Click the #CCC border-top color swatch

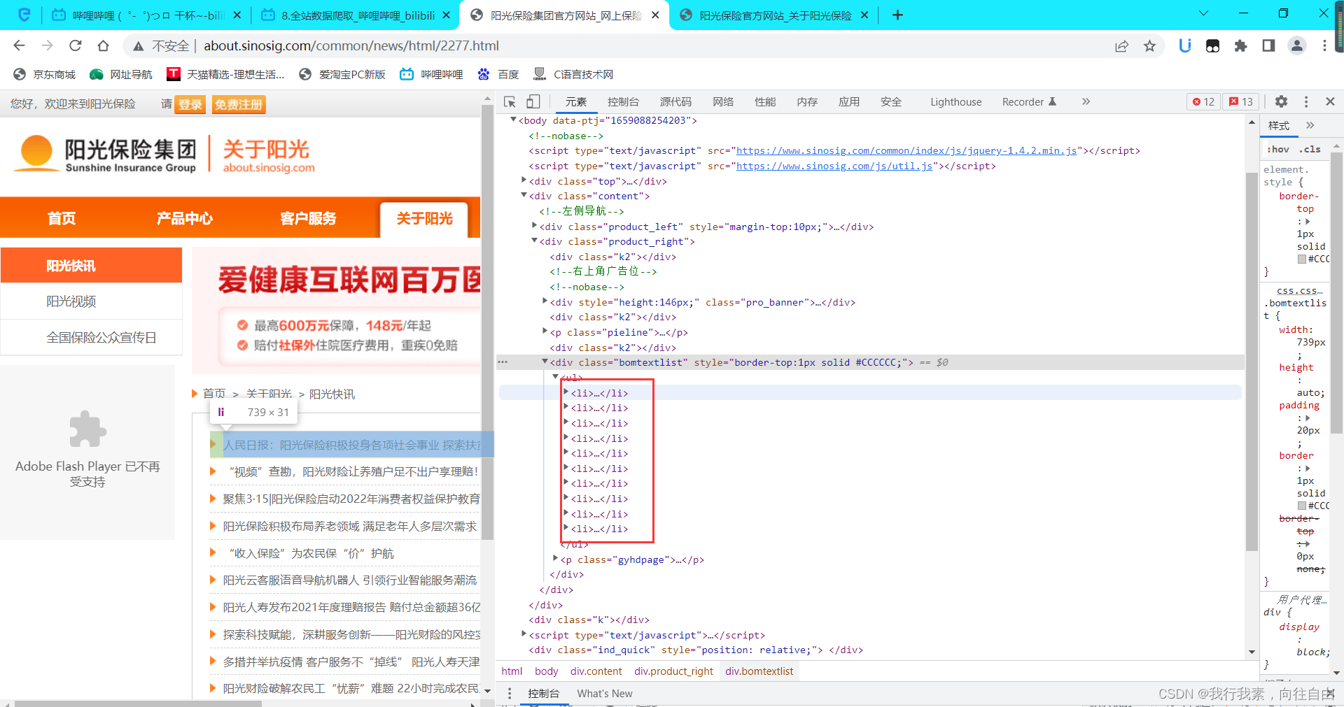(x=1302, y=259)
